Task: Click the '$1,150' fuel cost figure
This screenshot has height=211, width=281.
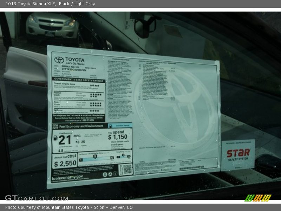Action: [118, 137]
